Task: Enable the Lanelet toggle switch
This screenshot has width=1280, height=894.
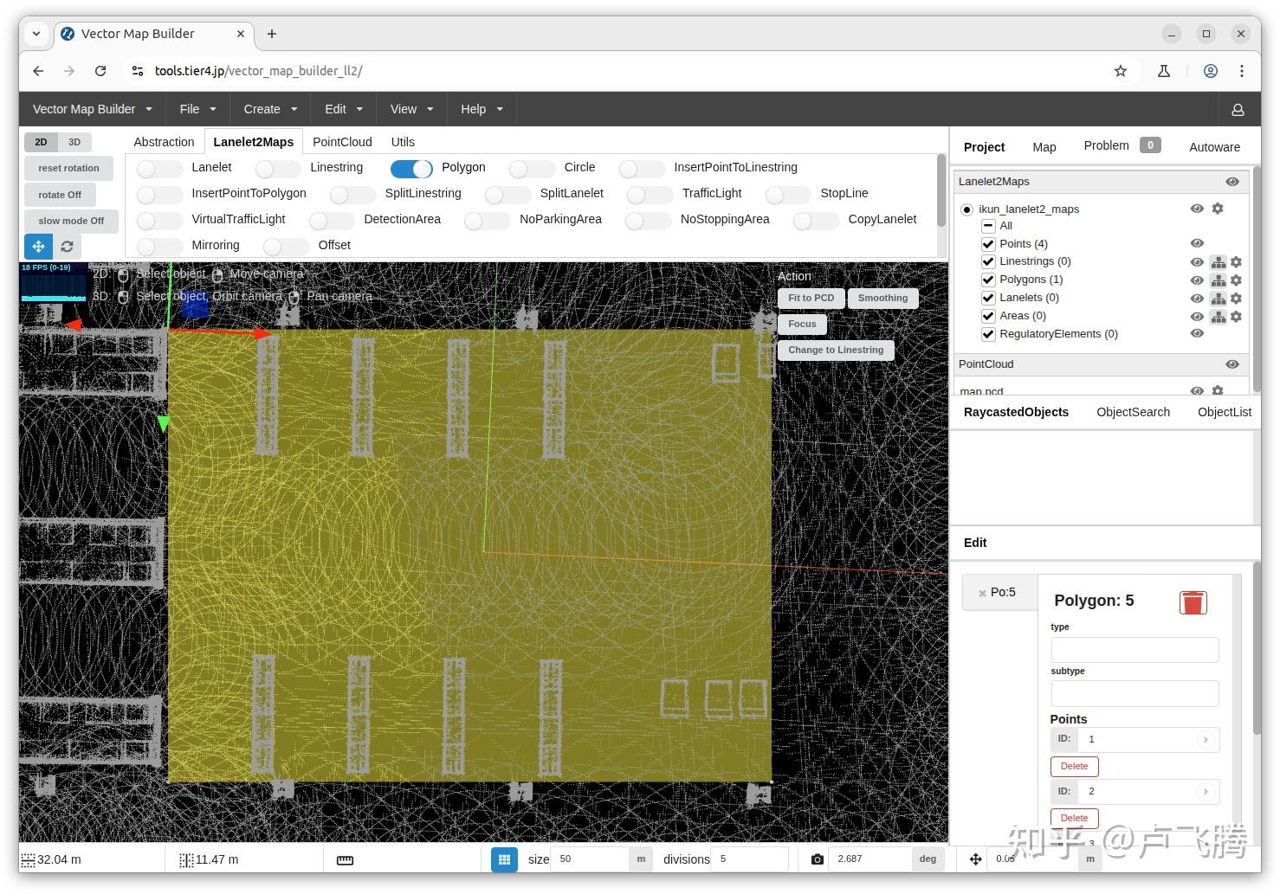Action: (x=159, y=168)
